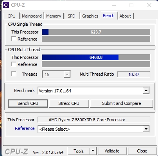Start the Bench CPU test
Screen dimensions: 158x156
(x=28, y=103)
